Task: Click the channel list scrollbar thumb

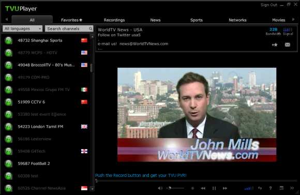Action: (x=92, y=68)
